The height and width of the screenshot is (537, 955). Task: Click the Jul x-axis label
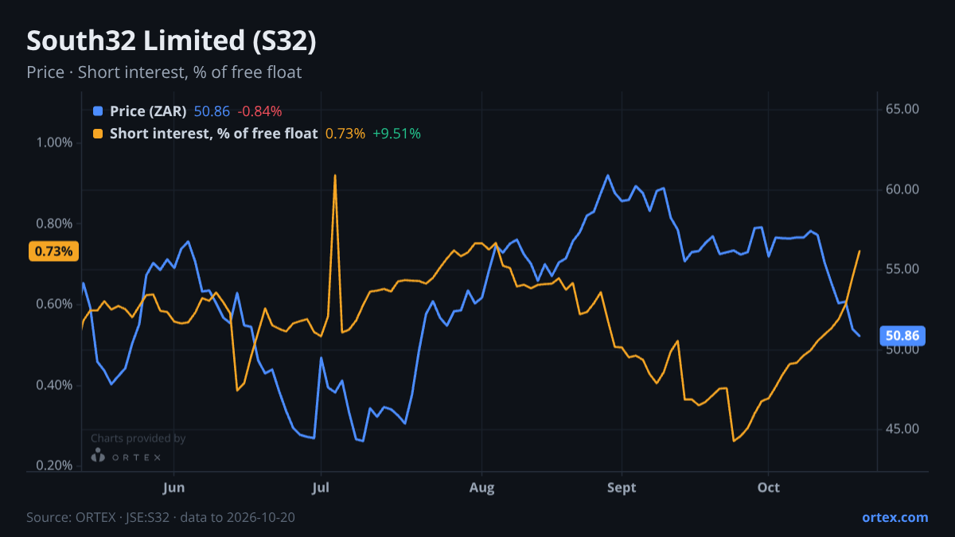point(321,488)
